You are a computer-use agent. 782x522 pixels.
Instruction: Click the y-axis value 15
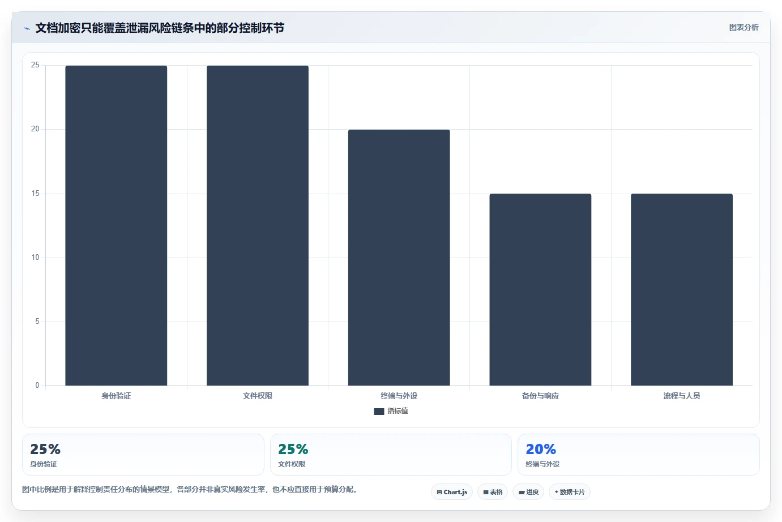coord(35,194)
